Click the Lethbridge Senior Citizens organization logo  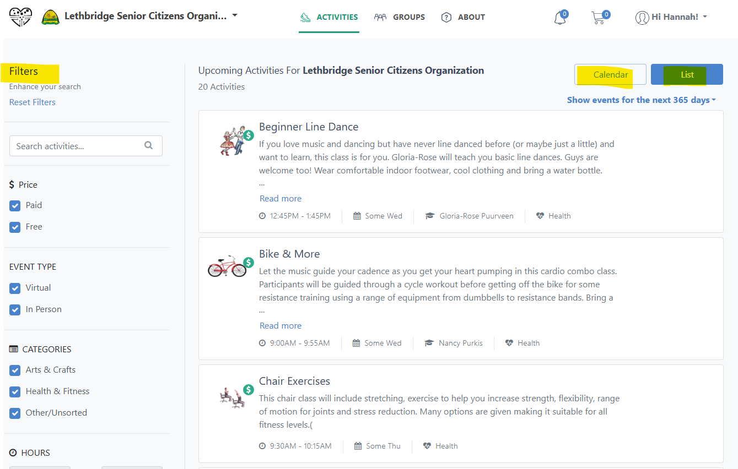point(51,17)
